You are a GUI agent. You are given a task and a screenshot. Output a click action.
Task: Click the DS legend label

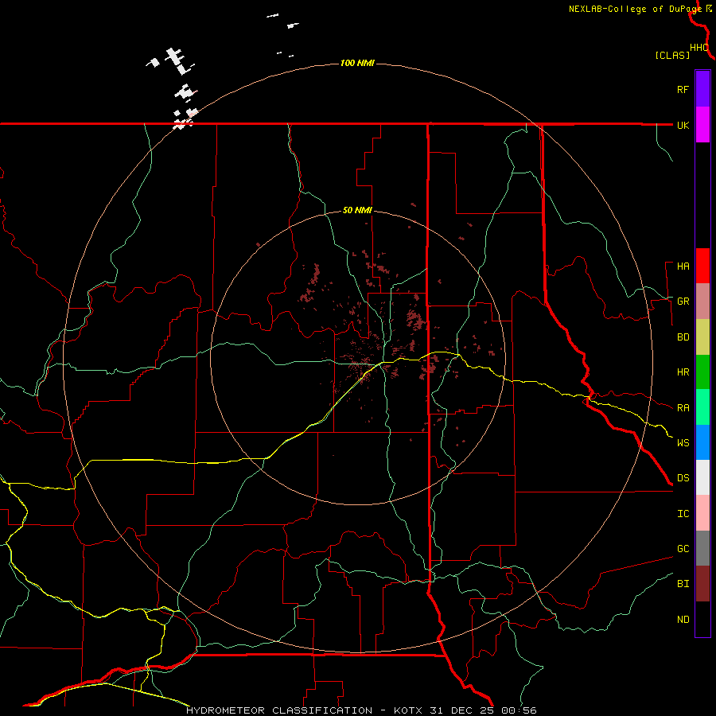[683, 478]
